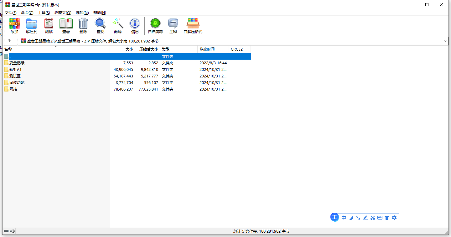This screenshot has width=451, height=237.
Task: Go up one folder level arrow
Action: (x=9, y=41)
